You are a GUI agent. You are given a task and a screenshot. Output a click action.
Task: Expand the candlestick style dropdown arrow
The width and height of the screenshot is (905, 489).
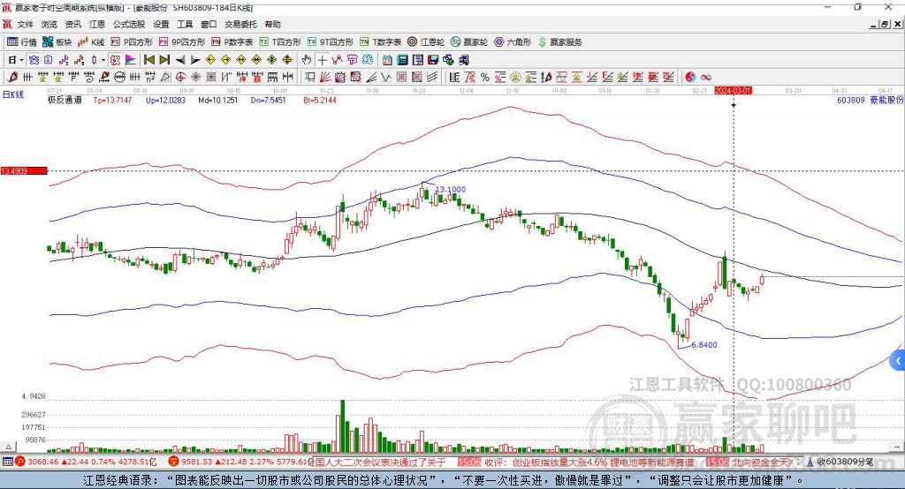(x=103, y=60)
